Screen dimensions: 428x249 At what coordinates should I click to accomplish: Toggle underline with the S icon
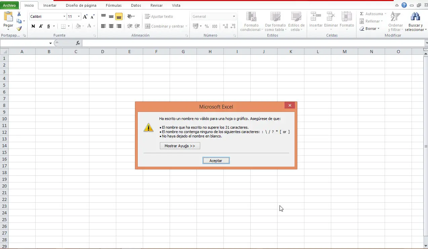pyautogui.click(x=49, y=26)
